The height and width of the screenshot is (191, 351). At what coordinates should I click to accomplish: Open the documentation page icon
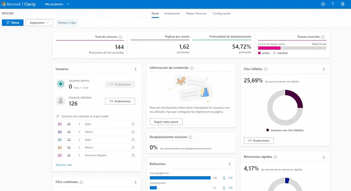[342, 4]
